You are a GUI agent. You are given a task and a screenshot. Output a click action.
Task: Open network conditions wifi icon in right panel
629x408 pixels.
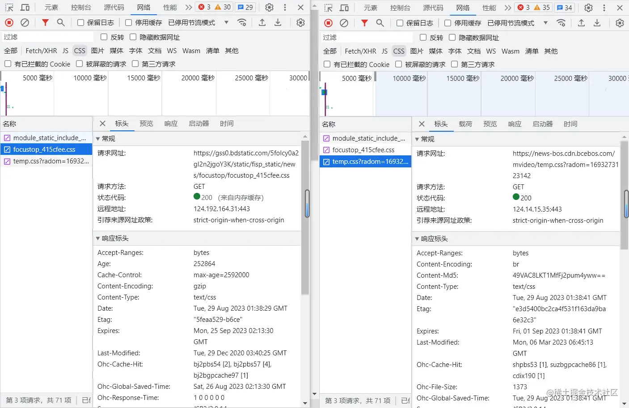(561, 23)
